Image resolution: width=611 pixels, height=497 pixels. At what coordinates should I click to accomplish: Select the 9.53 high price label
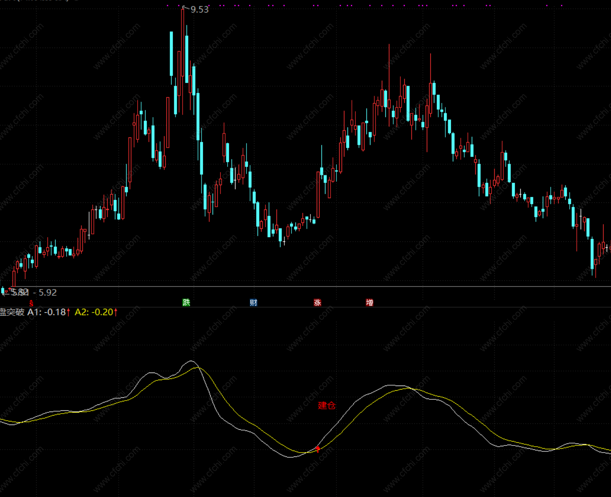click(x=200, y=9)
